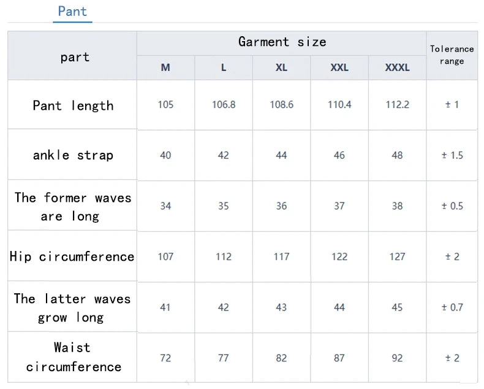Switch to the Pant tab
Screen dimensions: 484x389
pyautogui.click(x=72, y=11)
